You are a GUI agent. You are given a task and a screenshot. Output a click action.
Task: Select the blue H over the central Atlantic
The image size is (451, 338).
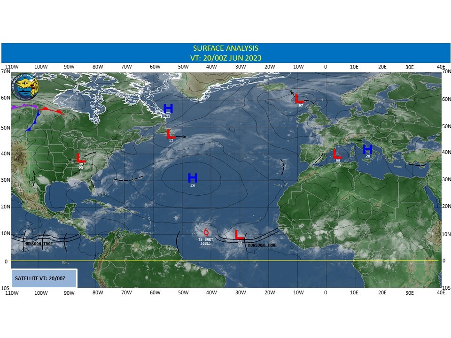(x=193, y=178)
